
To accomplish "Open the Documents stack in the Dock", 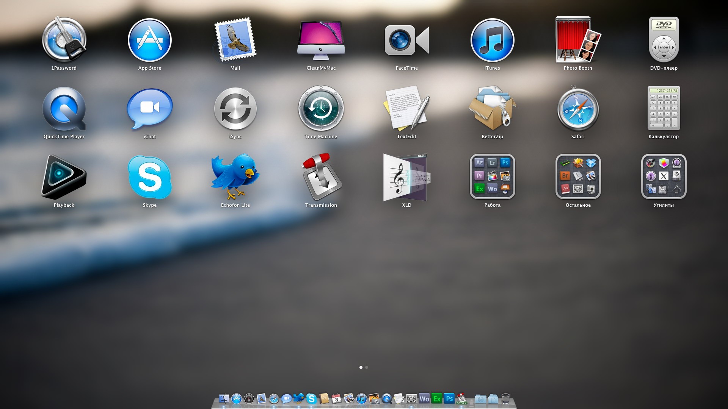I will (493, 399).
